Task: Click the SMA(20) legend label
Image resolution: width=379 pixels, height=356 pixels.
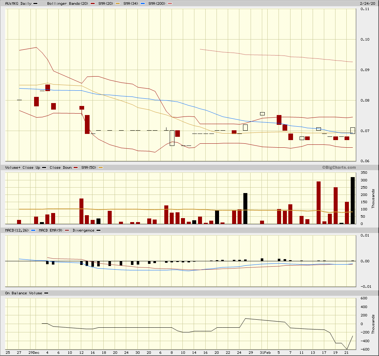Action: pos(106,3)
